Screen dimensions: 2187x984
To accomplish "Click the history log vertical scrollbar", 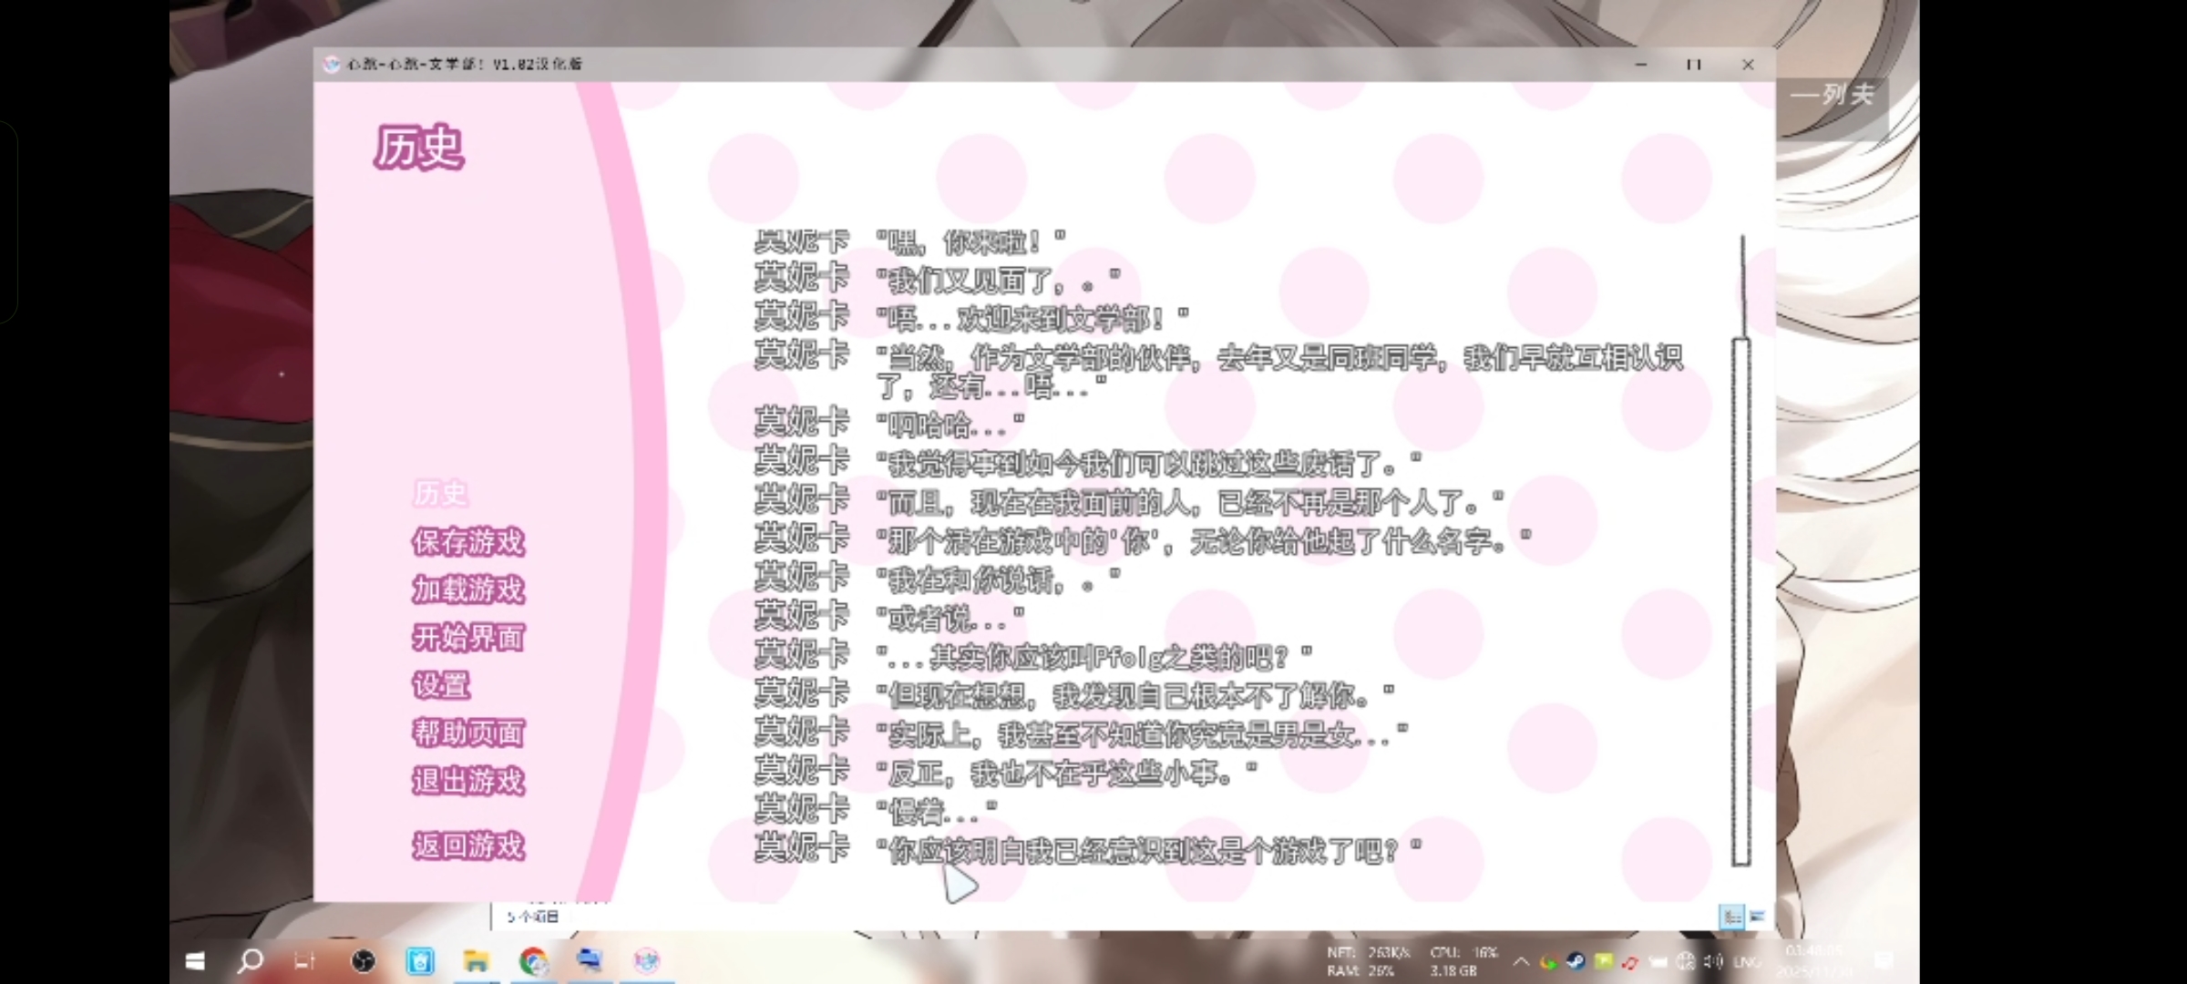I will [1741, 601].
